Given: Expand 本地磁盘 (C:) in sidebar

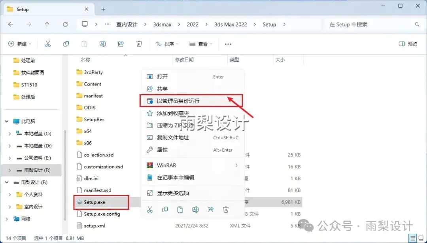Looking at the screenshot, I should pos(10,134).
